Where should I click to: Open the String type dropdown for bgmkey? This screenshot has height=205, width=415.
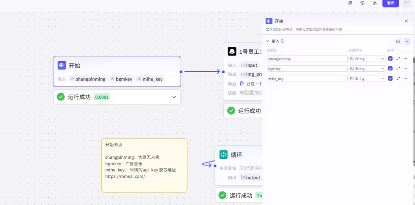367,68
